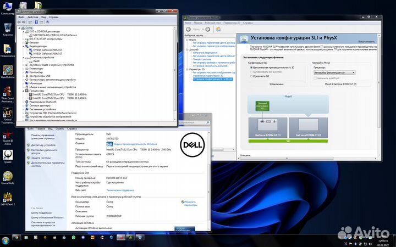Click GeForce 8700M GT (2) GPU diagram box
Viewport: 396px width, 247px height.
coord(309,127)
